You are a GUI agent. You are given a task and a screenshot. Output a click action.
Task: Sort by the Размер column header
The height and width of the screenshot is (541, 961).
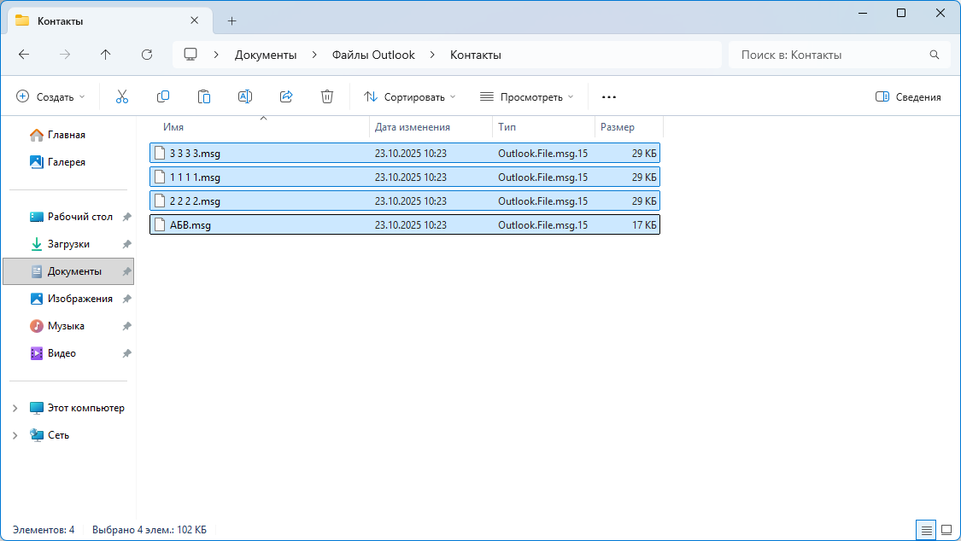pyautogui.click(x=618, y=127)
